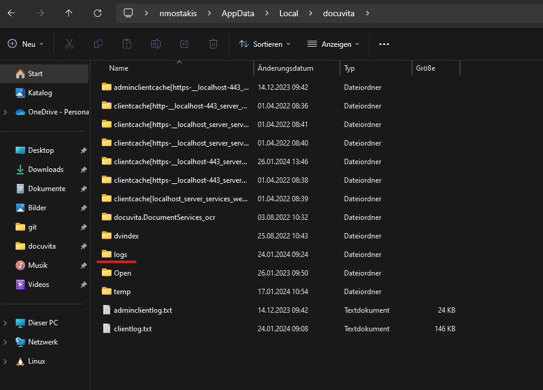Open the See more (...) menu
This screenshot has width=543, height=390.
pos(384,44)
